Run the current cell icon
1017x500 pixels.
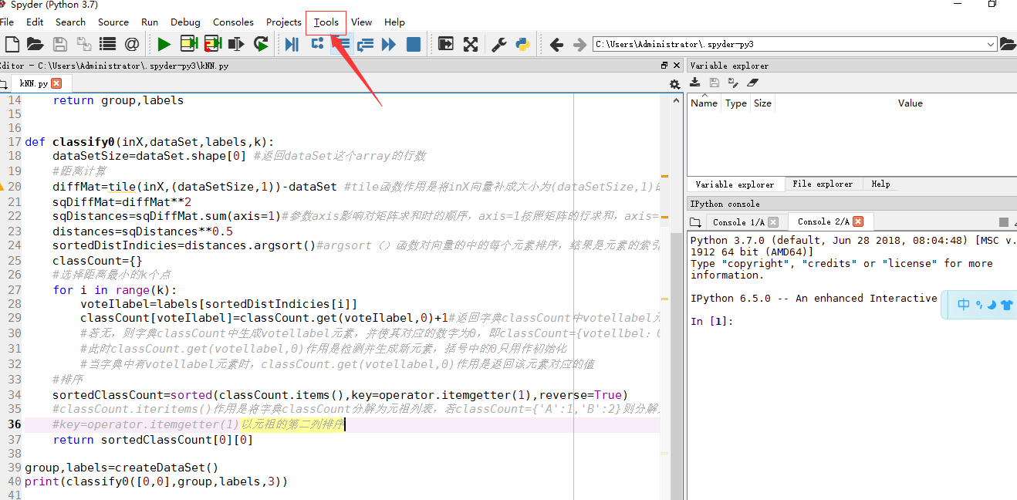pos(188,44)
